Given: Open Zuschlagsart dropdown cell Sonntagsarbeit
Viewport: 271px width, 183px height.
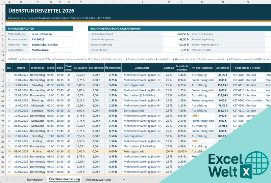Looking at the screenshot, I should tap(142, 136).
